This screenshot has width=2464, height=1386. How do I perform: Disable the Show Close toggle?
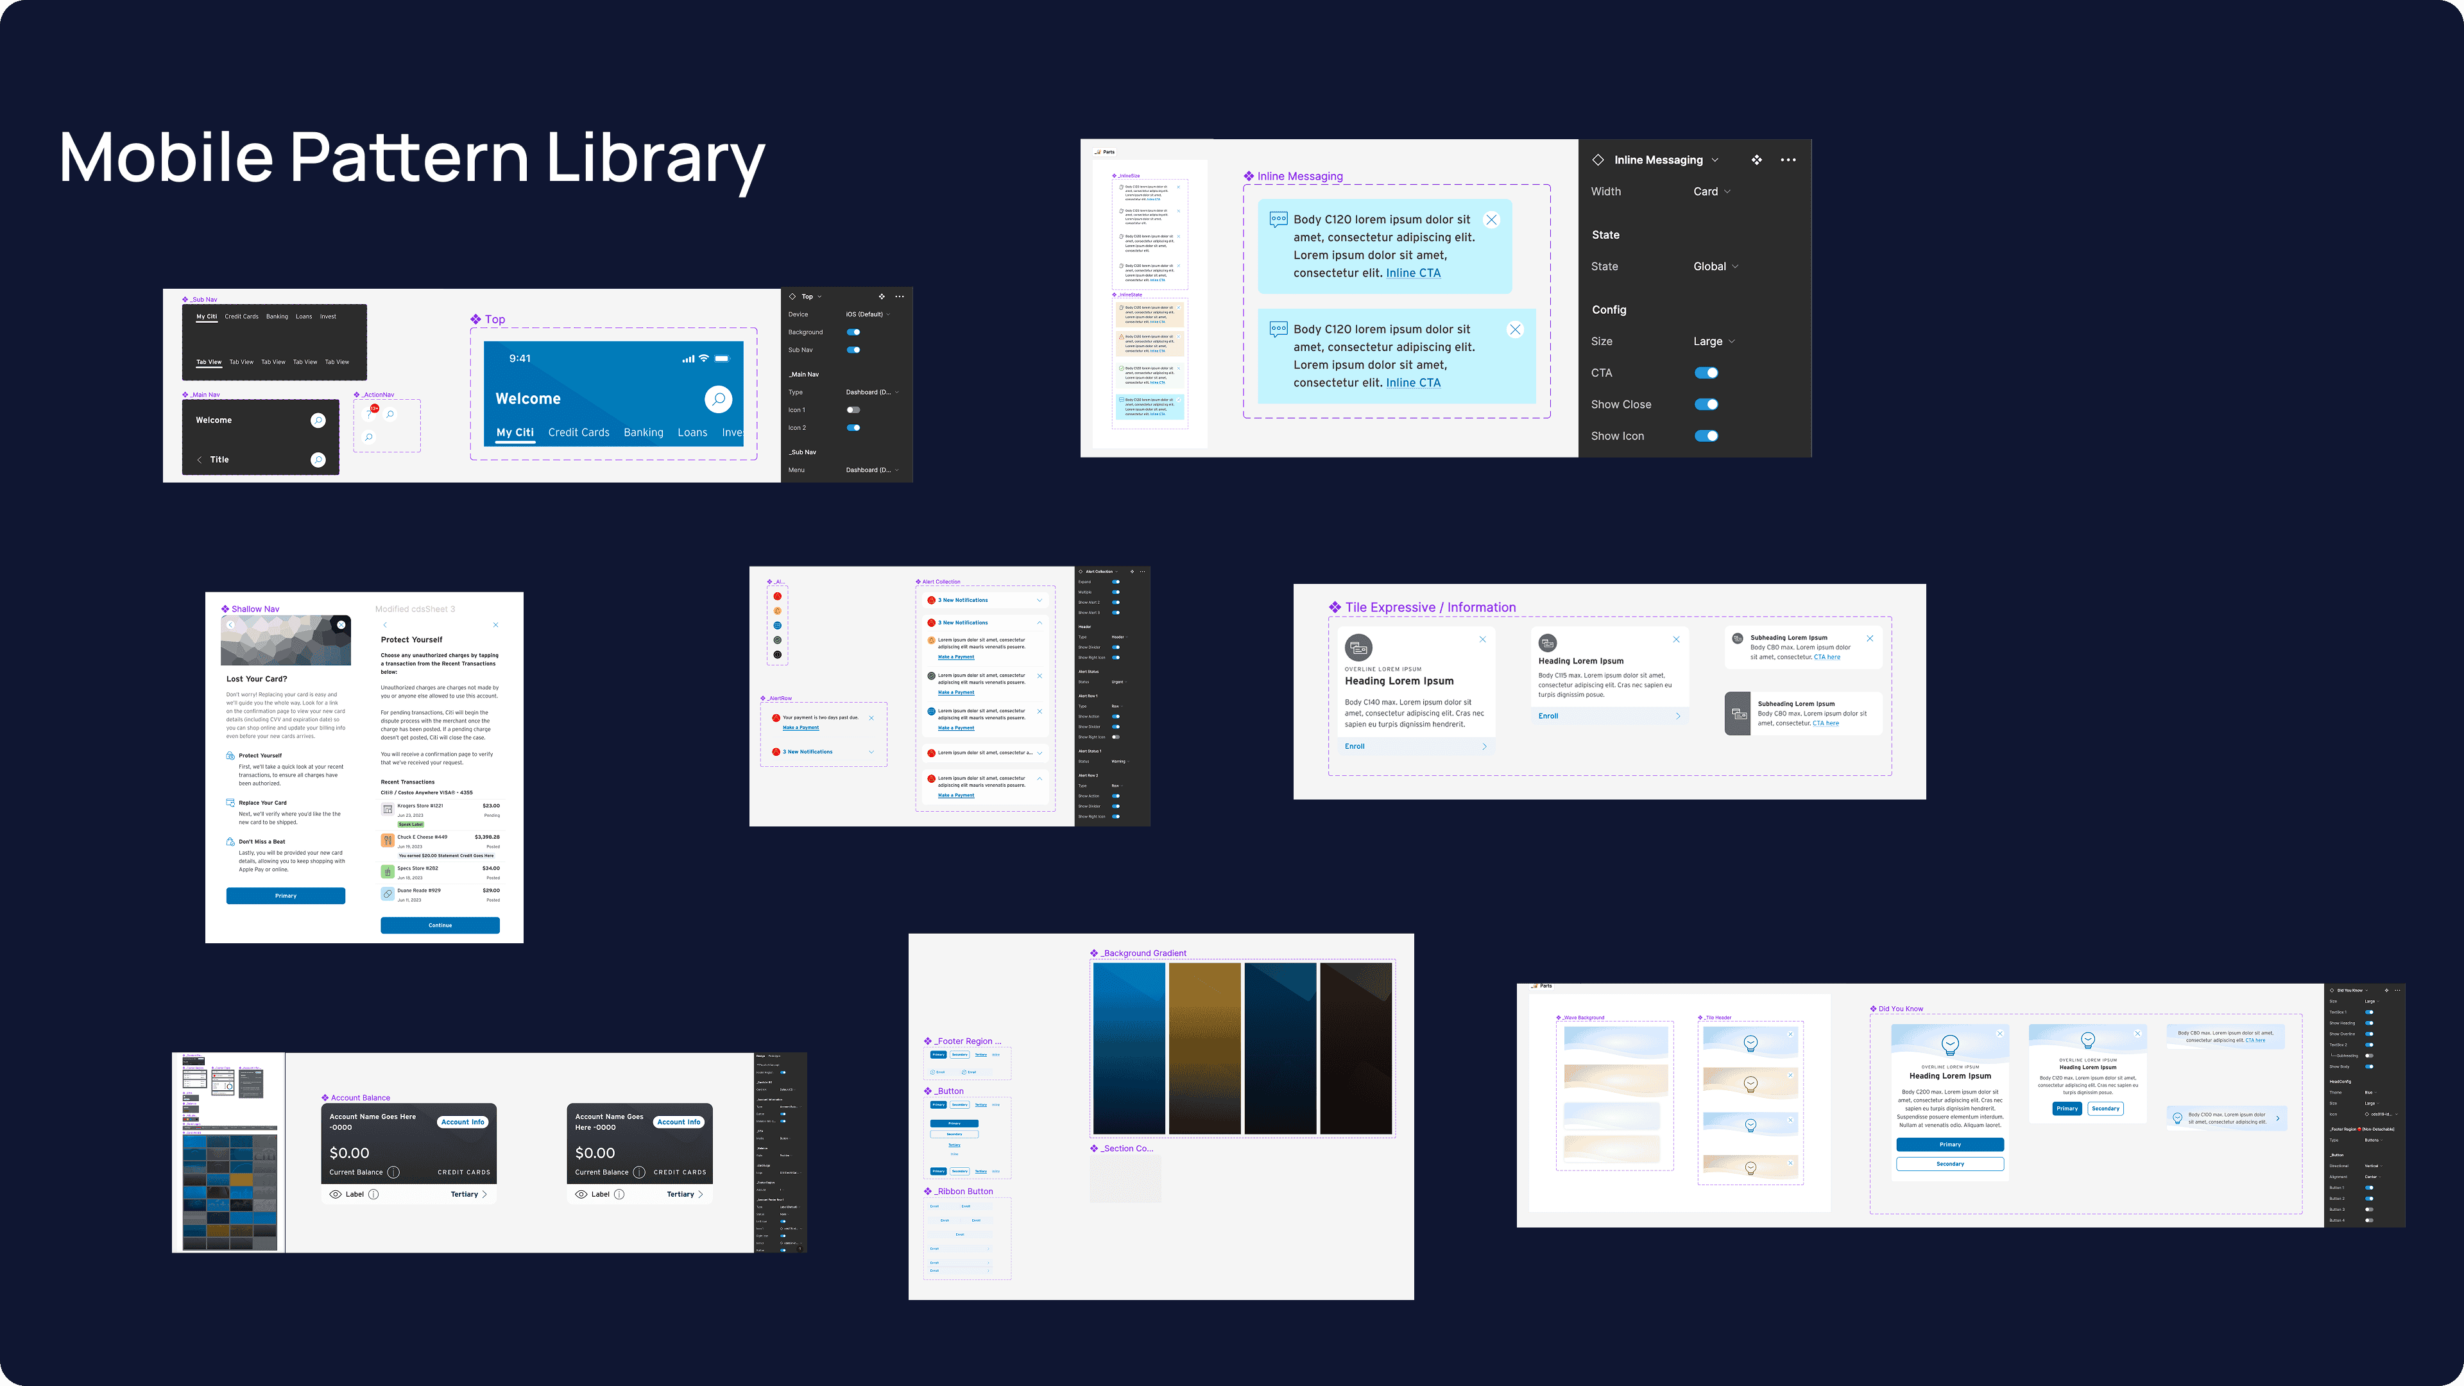click(x=1706, y=405)
